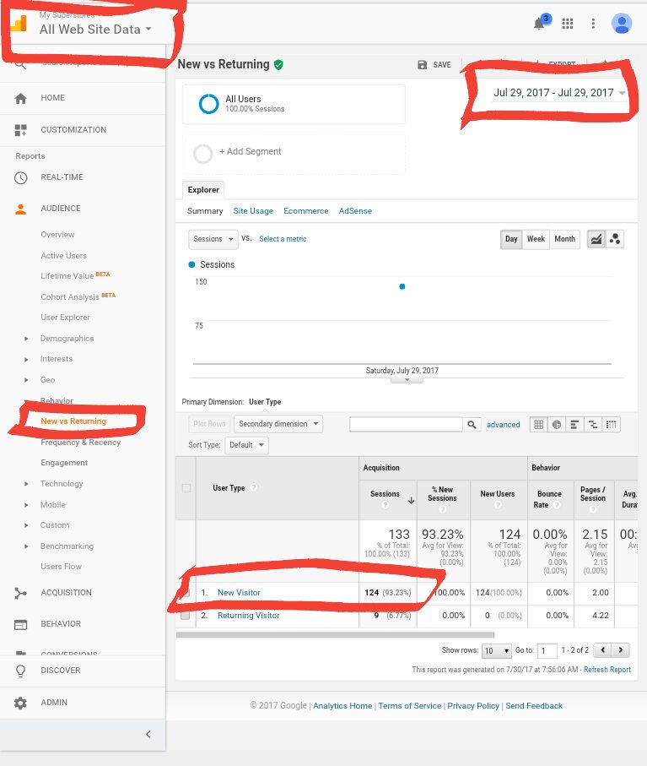Select the comparison view icon
Viewport: 647px width, 766px height.
pyautogui.click(x=593, y=425)
